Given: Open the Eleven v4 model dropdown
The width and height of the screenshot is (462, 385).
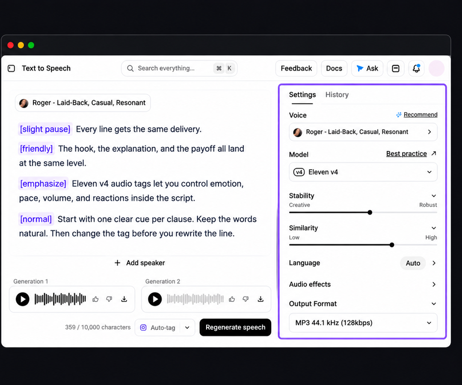Looking at the screenshot, I should pos(363,172).
